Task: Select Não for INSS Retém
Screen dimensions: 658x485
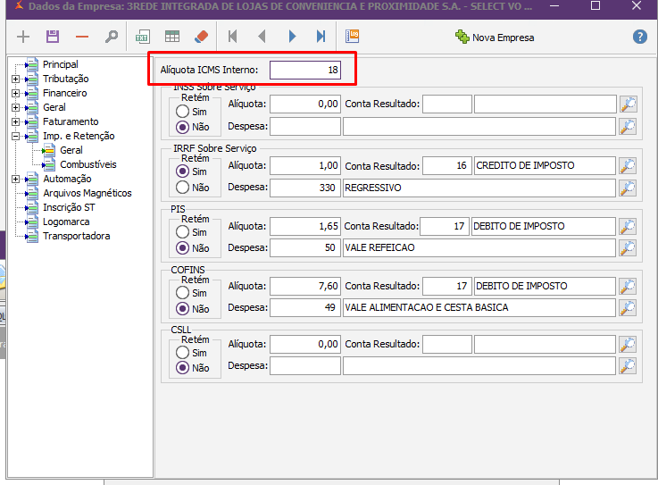Action: pyautogui.click(x=182, y=127)
